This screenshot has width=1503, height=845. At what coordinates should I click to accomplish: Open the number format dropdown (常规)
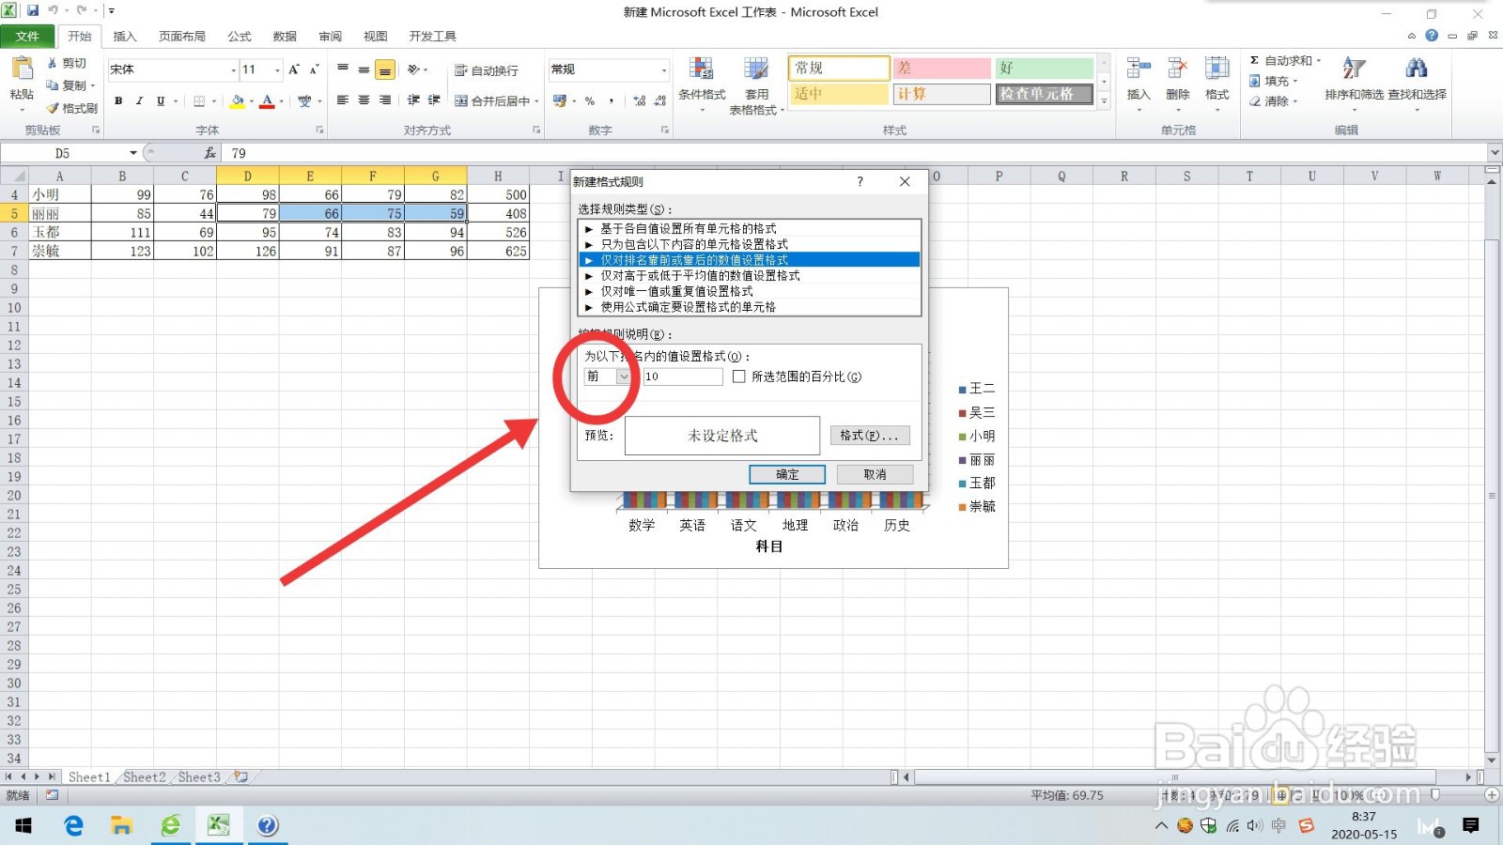663,70
